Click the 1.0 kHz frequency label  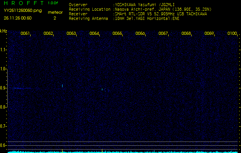(x=3, y=69)
